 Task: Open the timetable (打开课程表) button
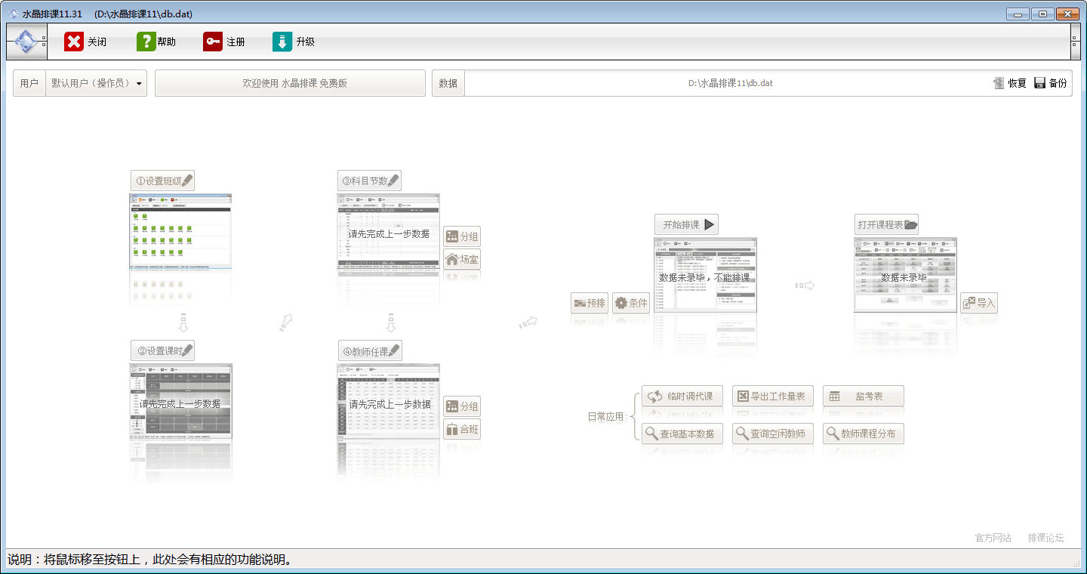[886, 224]
